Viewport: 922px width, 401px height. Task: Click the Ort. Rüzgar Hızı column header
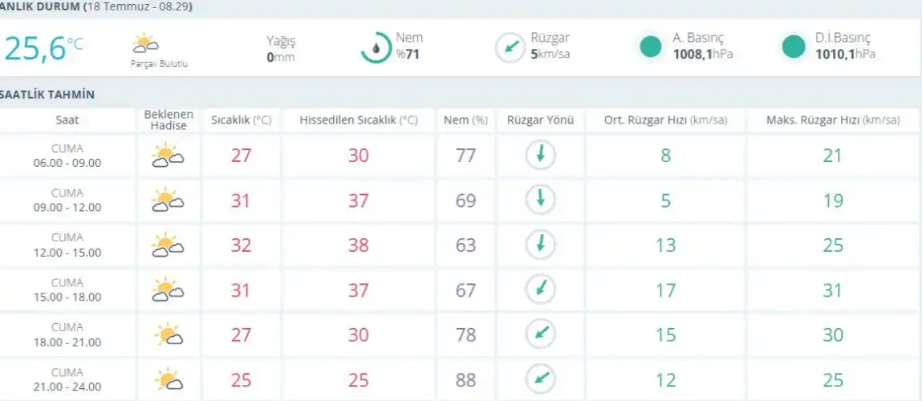(665, 120)
